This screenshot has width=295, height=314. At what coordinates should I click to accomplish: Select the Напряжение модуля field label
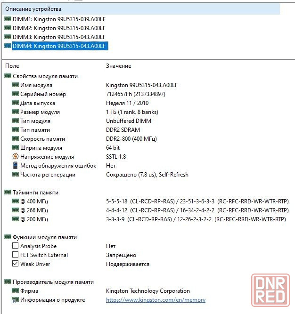point(47,157)
